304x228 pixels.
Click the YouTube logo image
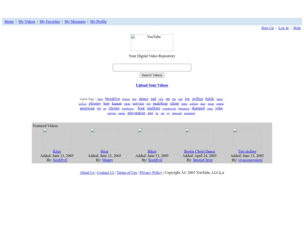click(x=152, y=42)
